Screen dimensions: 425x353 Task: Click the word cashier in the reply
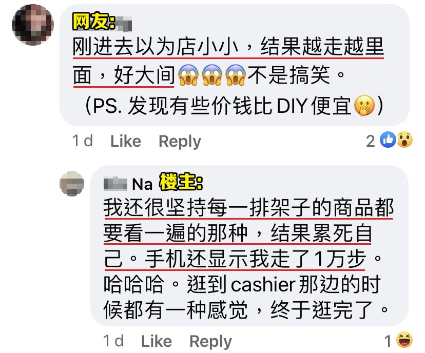coord(263,285)
